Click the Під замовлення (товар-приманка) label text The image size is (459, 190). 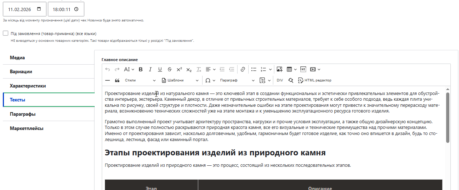[54, 34]
